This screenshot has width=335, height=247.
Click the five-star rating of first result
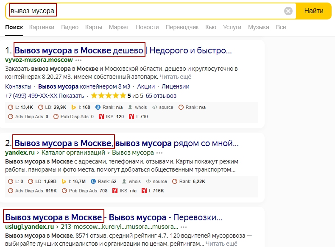(108, 96)
